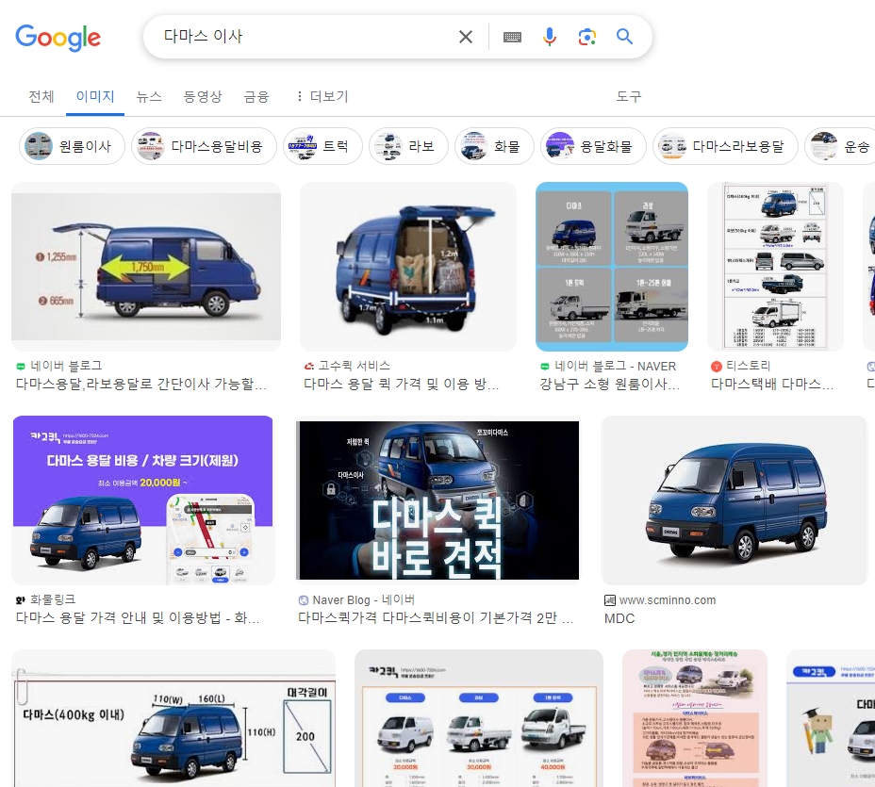Clear the search field with the X icon
This screenshot has height=787, width=875.
click(465, 37)
